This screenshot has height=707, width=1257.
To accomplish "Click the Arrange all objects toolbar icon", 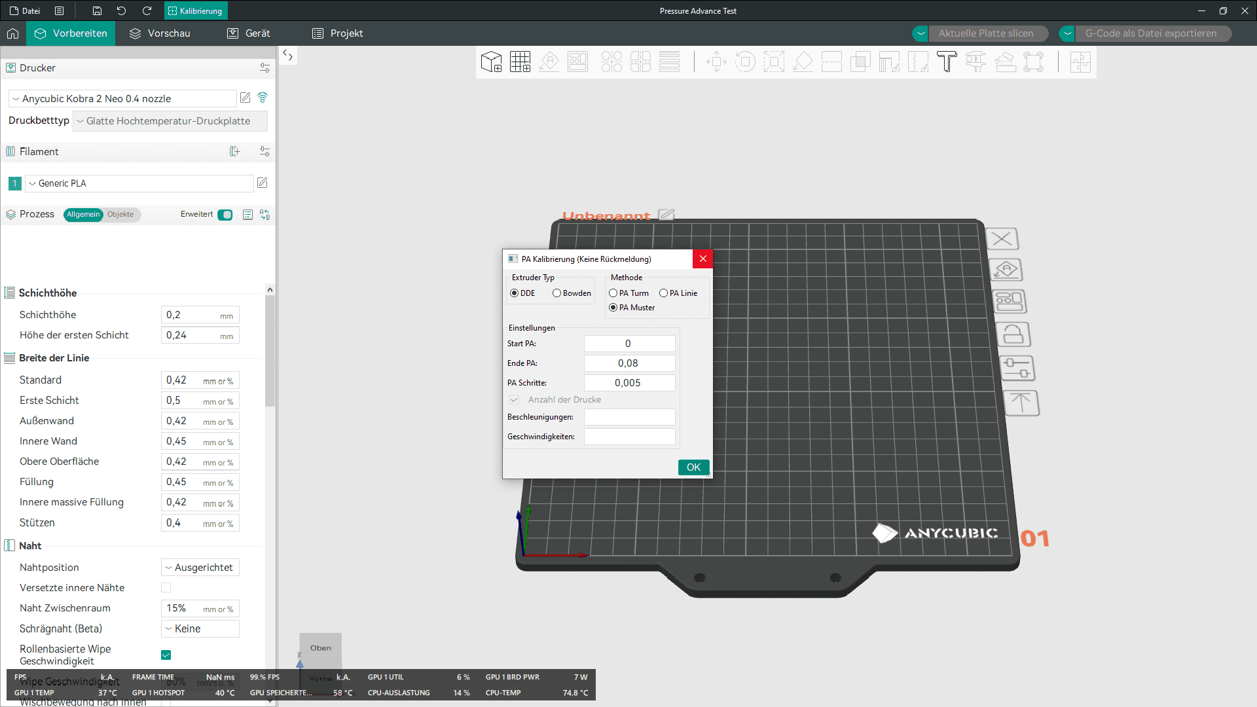I will (x=577, y=62).
